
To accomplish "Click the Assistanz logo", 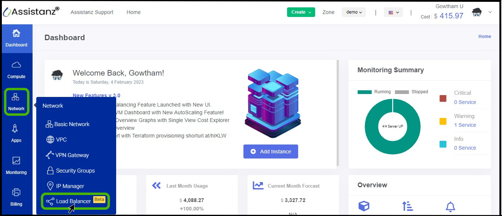I will [31, 12].
